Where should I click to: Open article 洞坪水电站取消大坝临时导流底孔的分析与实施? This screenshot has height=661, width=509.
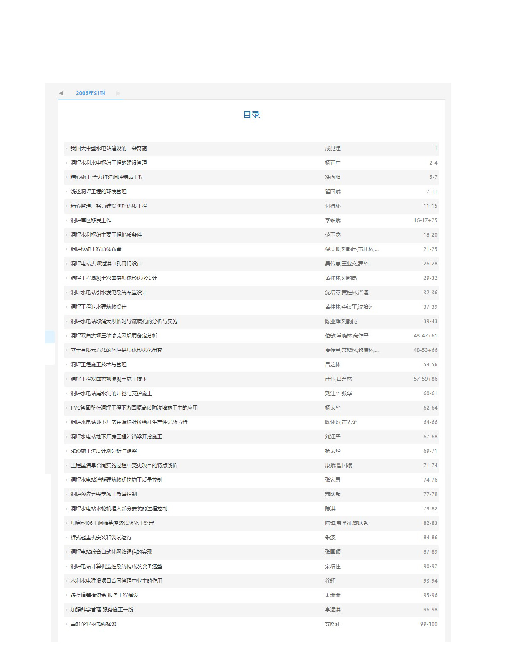click(124, 321)
